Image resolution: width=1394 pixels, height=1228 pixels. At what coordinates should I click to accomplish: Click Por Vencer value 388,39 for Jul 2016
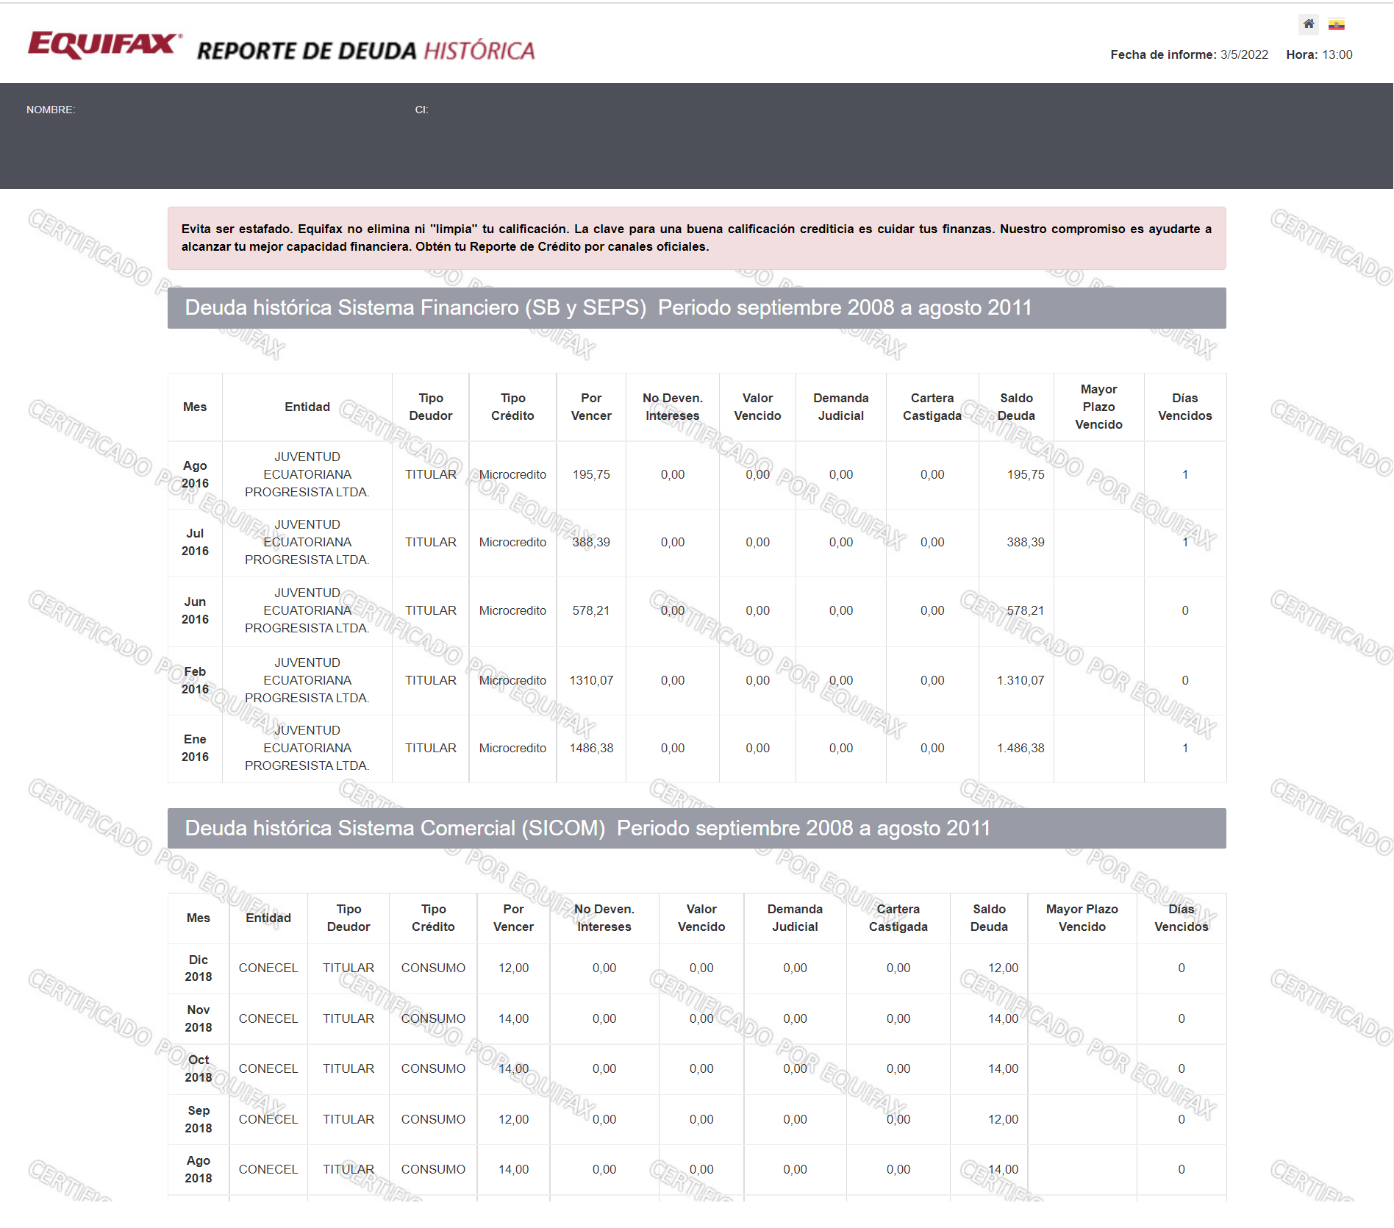click(591, 542)
